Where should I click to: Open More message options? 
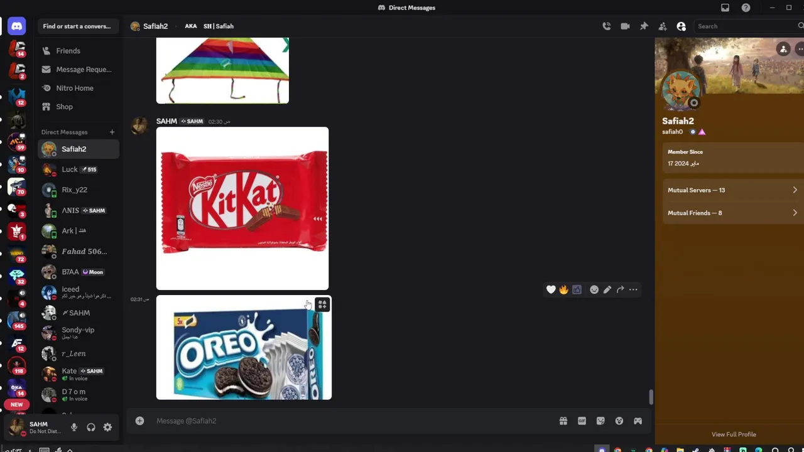tap(633, 289)
